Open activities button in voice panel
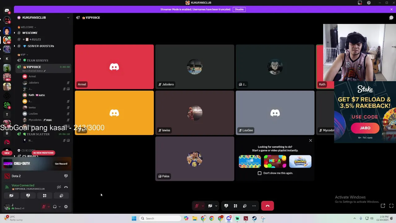Viewport: 396px width, 223px height. (x=45, y=195)
